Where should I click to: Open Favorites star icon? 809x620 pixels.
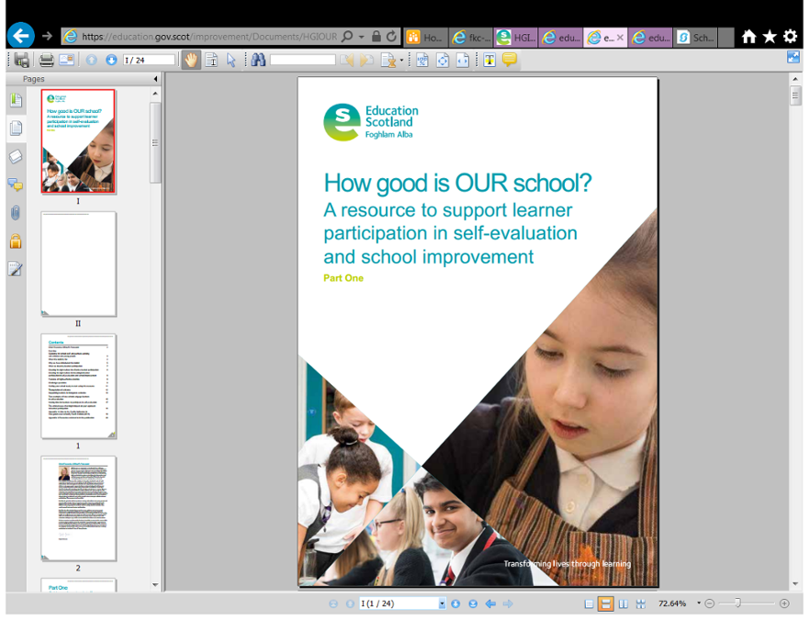click(770, 37)
